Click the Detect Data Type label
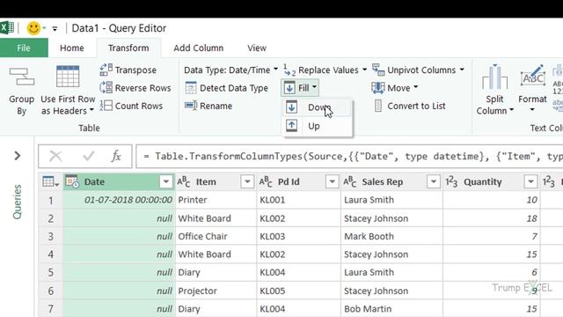Viewport: 563px width, 317px height. [234, 88]
